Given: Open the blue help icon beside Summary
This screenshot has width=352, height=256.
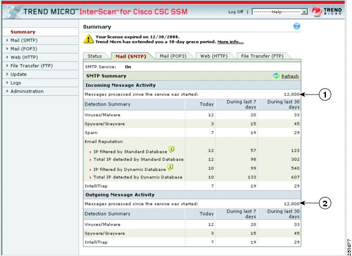Looking at the screenshot, I should pyautogui.click(x=297, y=26).
